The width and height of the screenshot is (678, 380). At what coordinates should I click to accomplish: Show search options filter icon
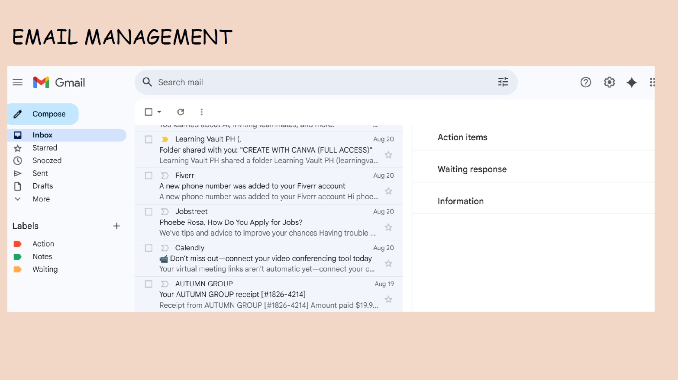click(x=503, y=82)
